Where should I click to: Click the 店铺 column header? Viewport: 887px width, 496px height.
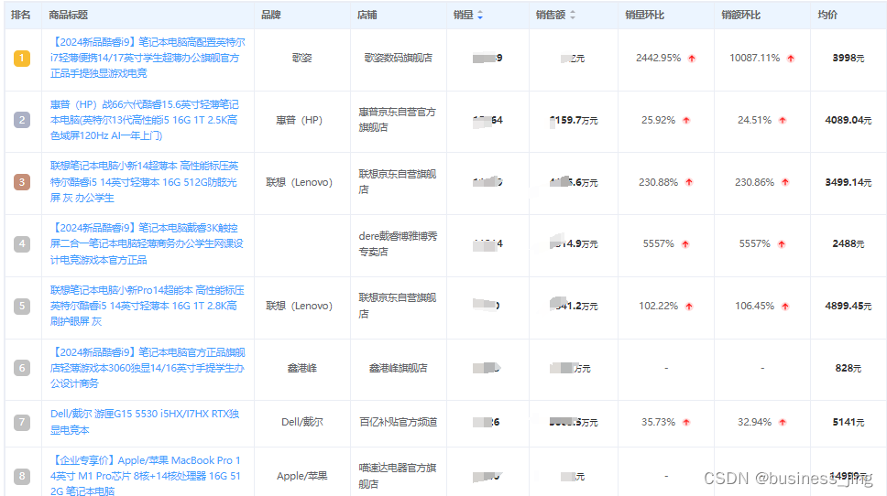click(367, 16)
